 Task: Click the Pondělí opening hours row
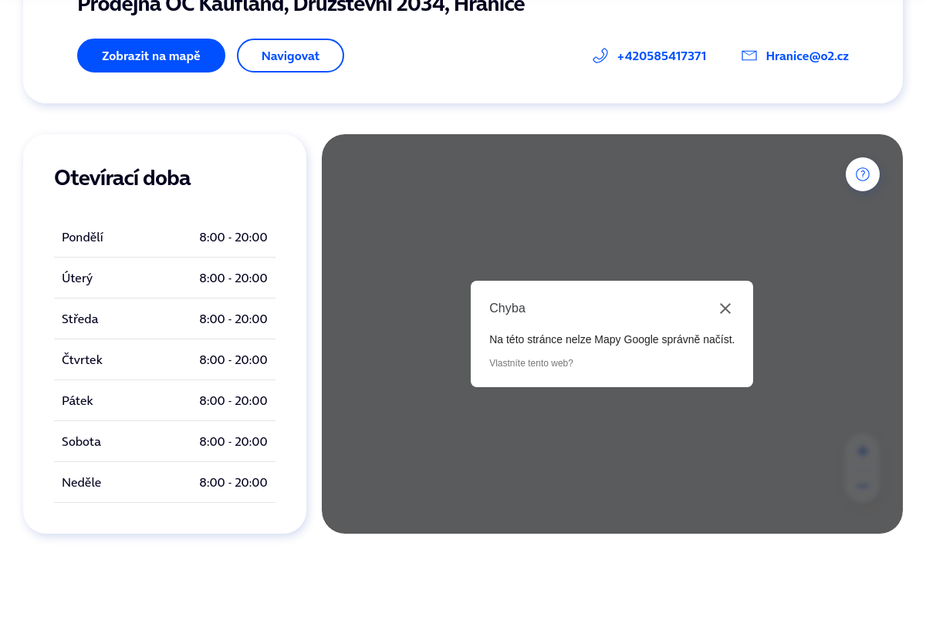tap(164, 238)
